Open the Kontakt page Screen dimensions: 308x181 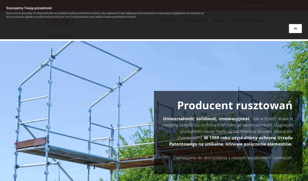point(257,20)
